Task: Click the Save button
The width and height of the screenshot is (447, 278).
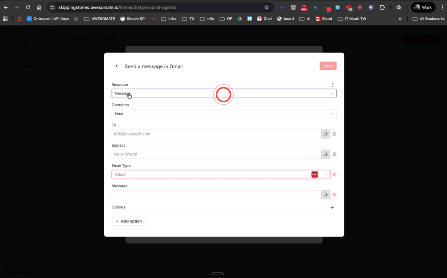Action: 328,66
